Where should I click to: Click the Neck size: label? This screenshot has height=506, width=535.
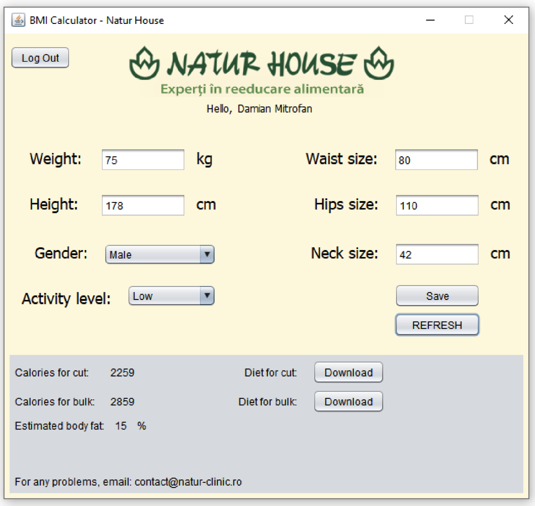pyautogui.click(x=344, y=253)
